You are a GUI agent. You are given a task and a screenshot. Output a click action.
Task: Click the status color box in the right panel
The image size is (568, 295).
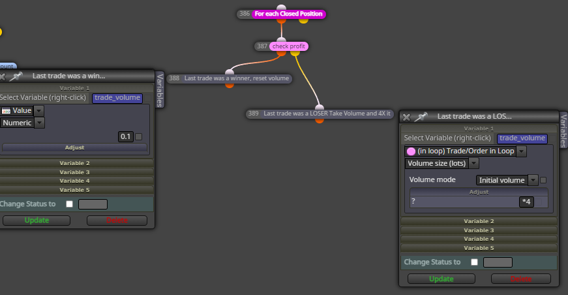click(x=498, y=262)
